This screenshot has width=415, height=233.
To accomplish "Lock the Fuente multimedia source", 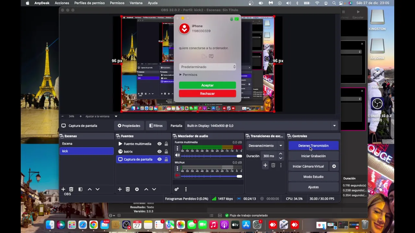I will click(x=166, y=144).
